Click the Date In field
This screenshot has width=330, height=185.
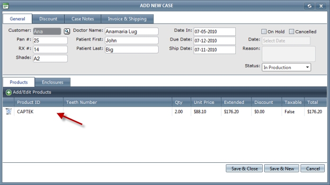click(x=214, y=32)
